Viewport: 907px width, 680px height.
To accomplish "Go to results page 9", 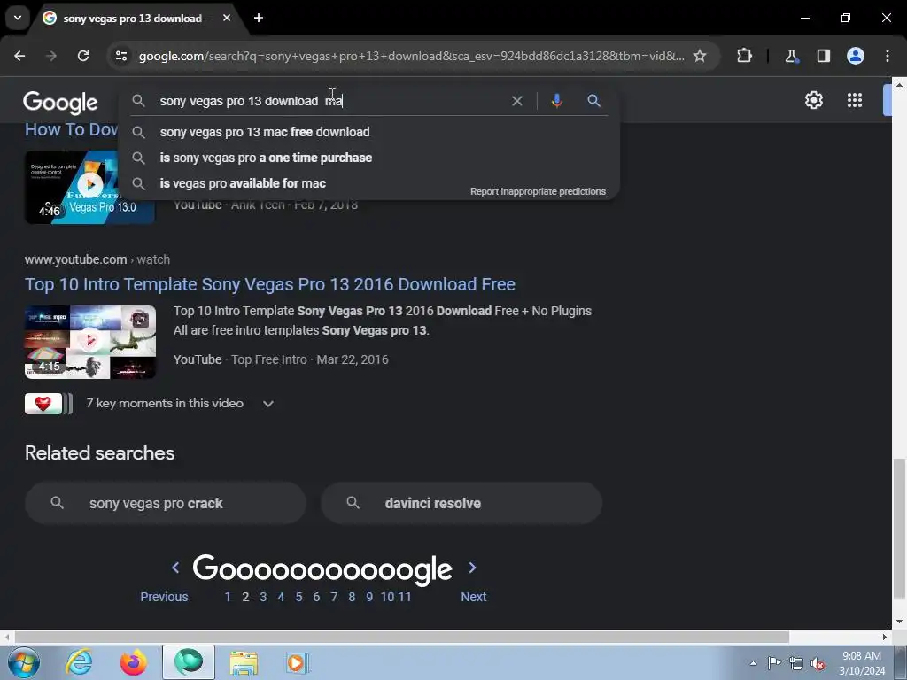I will point(369,597).
